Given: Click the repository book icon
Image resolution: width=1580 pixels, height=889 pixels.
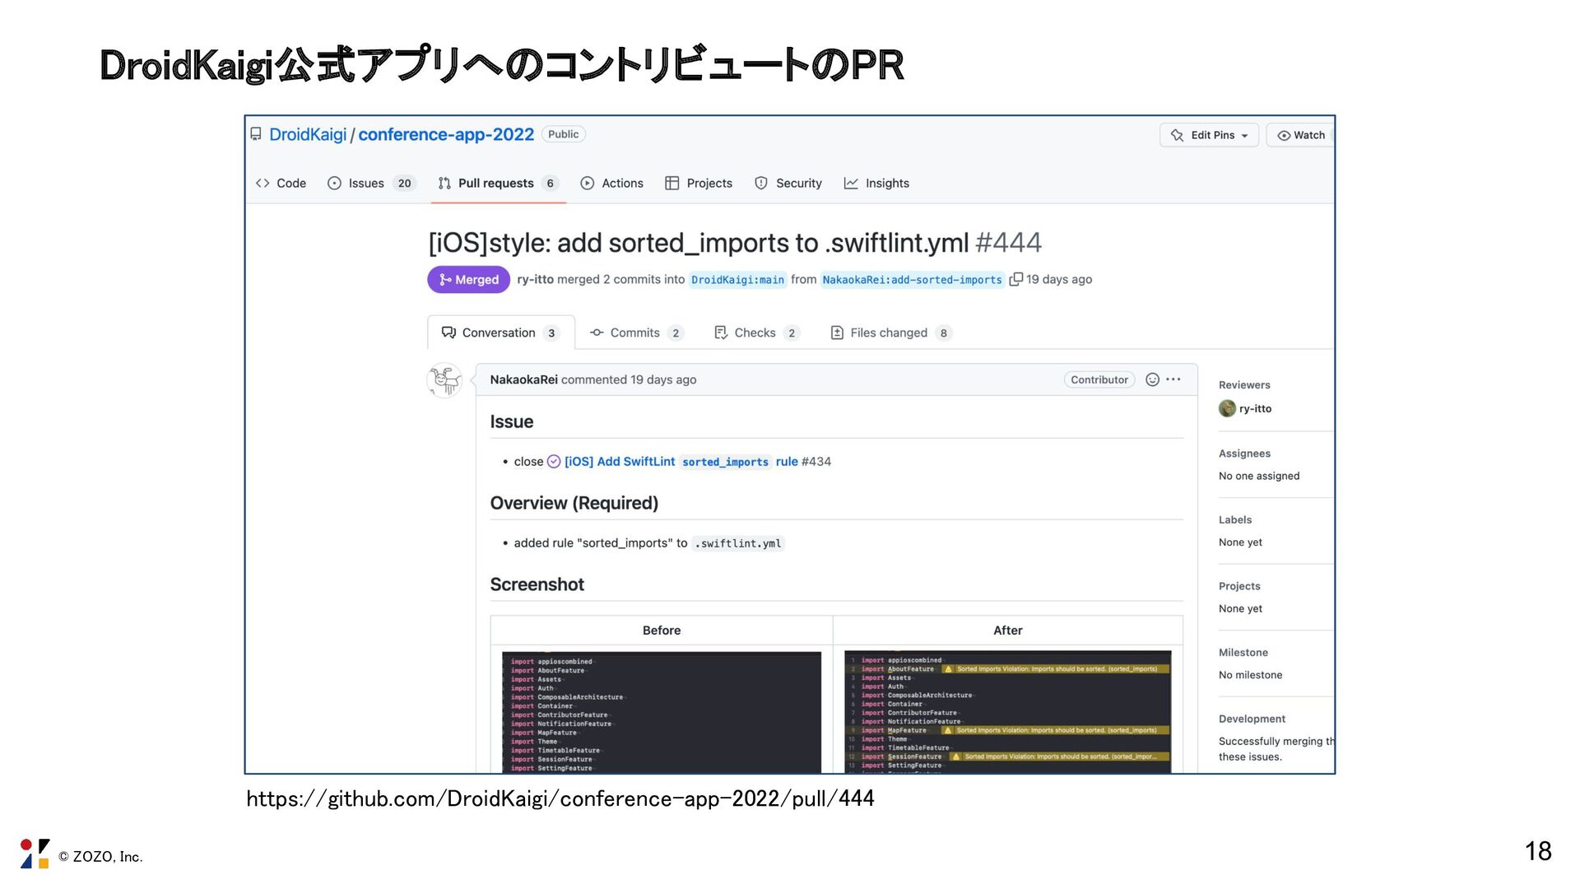Looking at the screenshot, I should point(256,134).
